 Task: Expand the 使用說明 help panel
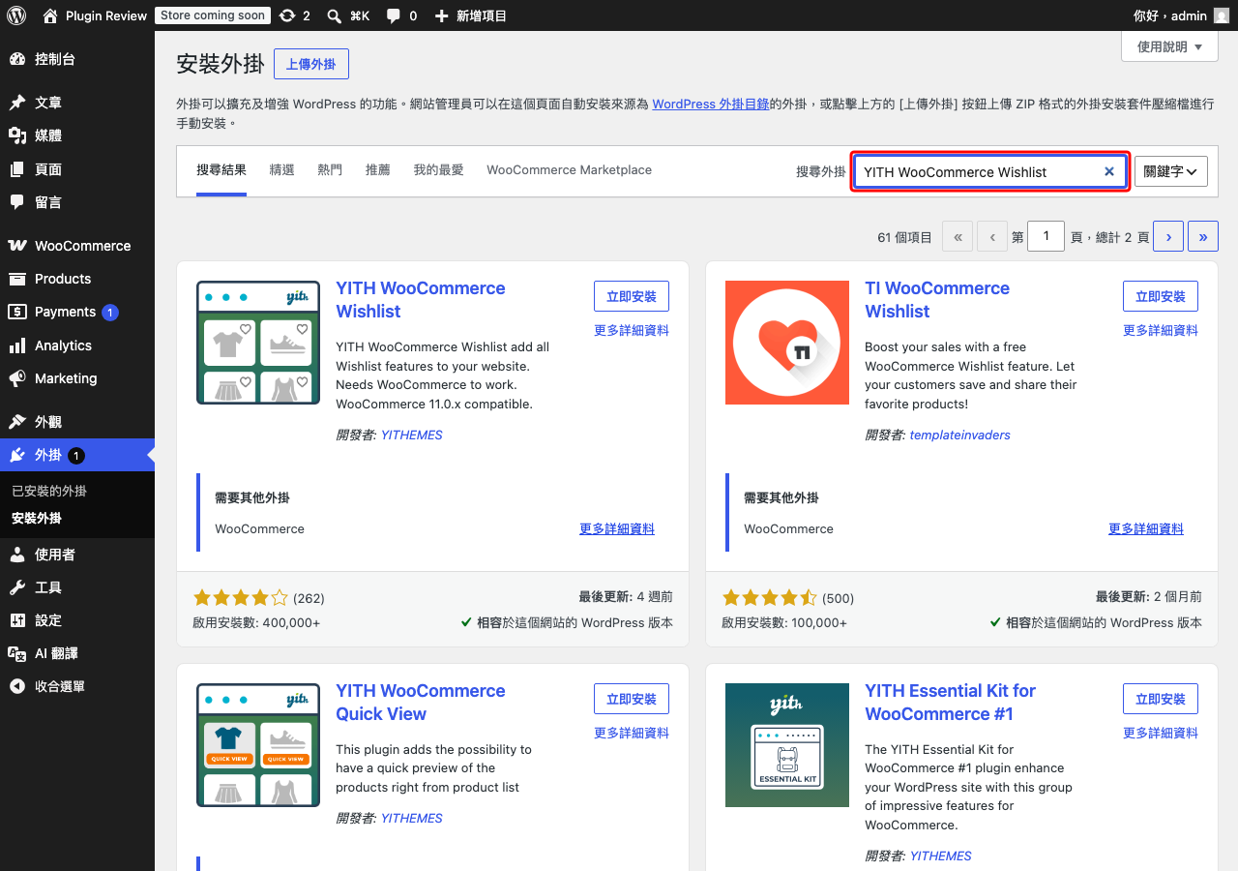pyautogui.click(x=1169, y=46)
